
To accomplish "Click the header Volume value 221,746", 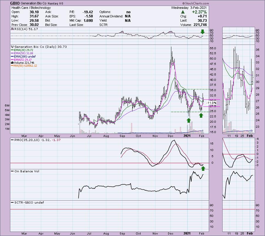I will point(200,25).
